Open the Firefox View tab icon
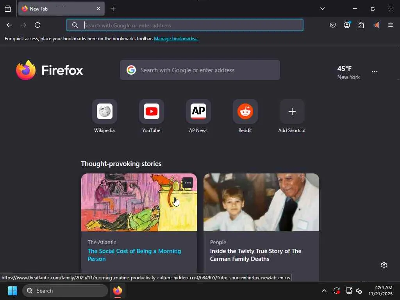This screenshot has height=300, width=400. pyautogui.click(x=8, y=9)
